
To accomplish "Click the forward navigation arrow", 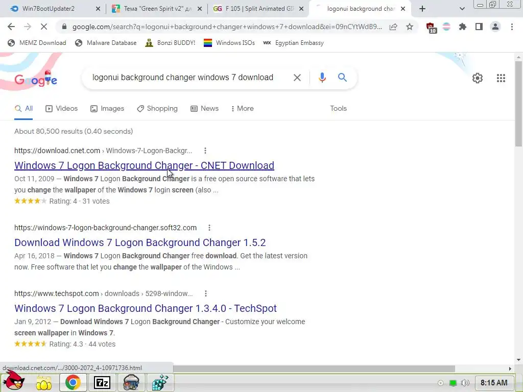I will pyautogui.click(x=28, y=27).
